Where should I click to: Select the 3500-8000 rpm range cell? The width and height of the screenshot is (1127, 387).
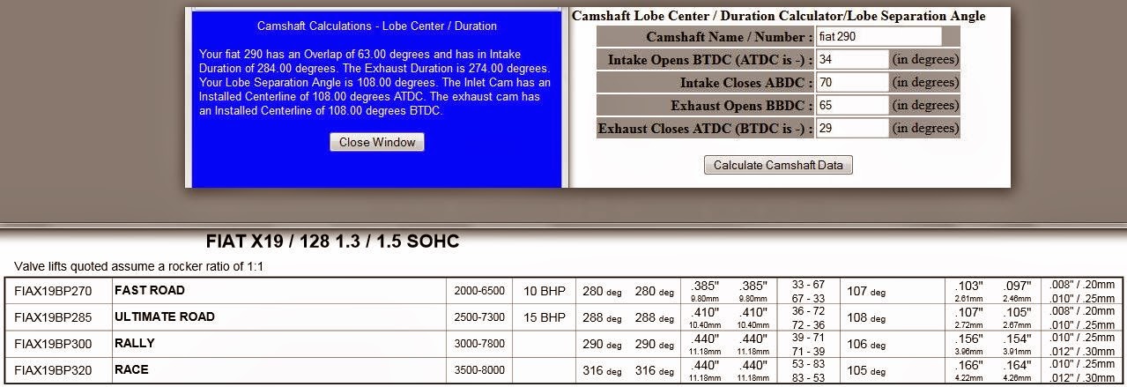479,370
